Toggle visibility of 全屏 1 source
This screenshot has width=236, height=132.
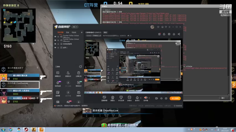click(55, 48)
